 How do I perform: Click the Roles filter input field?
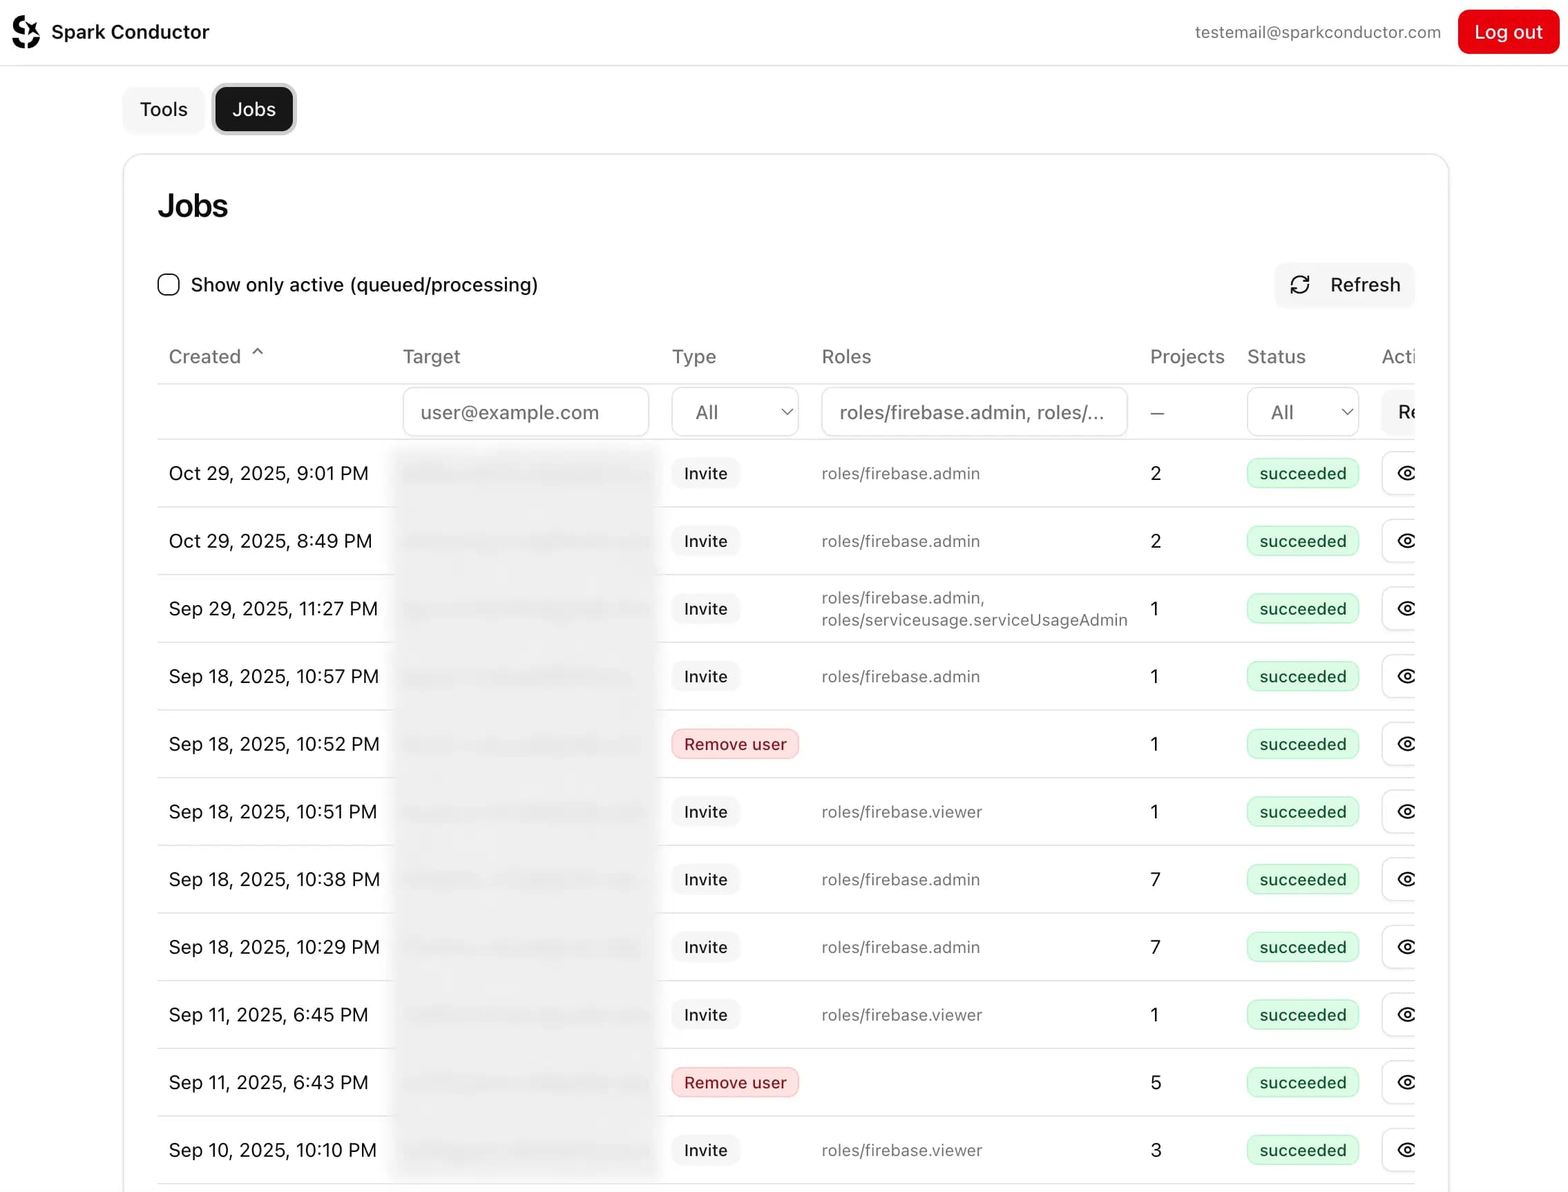point(973,412)
